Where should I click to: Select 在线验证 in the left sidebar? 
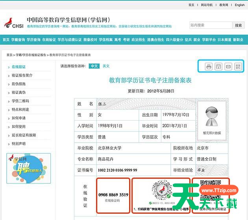pos(19,67)
